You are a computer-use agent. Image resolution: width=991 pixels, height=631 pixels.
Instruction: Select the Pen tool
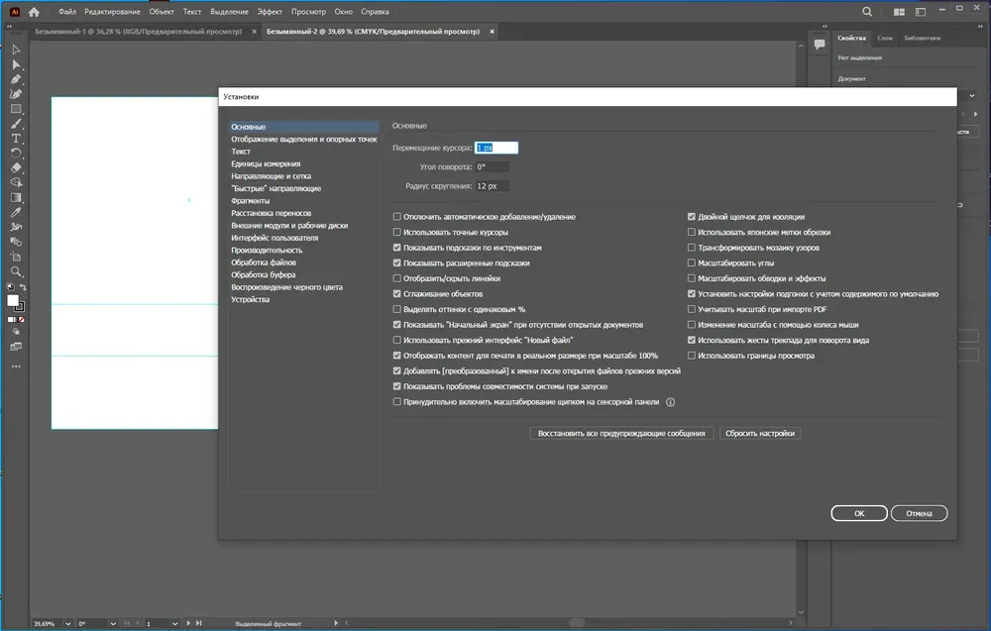tap(17, 79)
